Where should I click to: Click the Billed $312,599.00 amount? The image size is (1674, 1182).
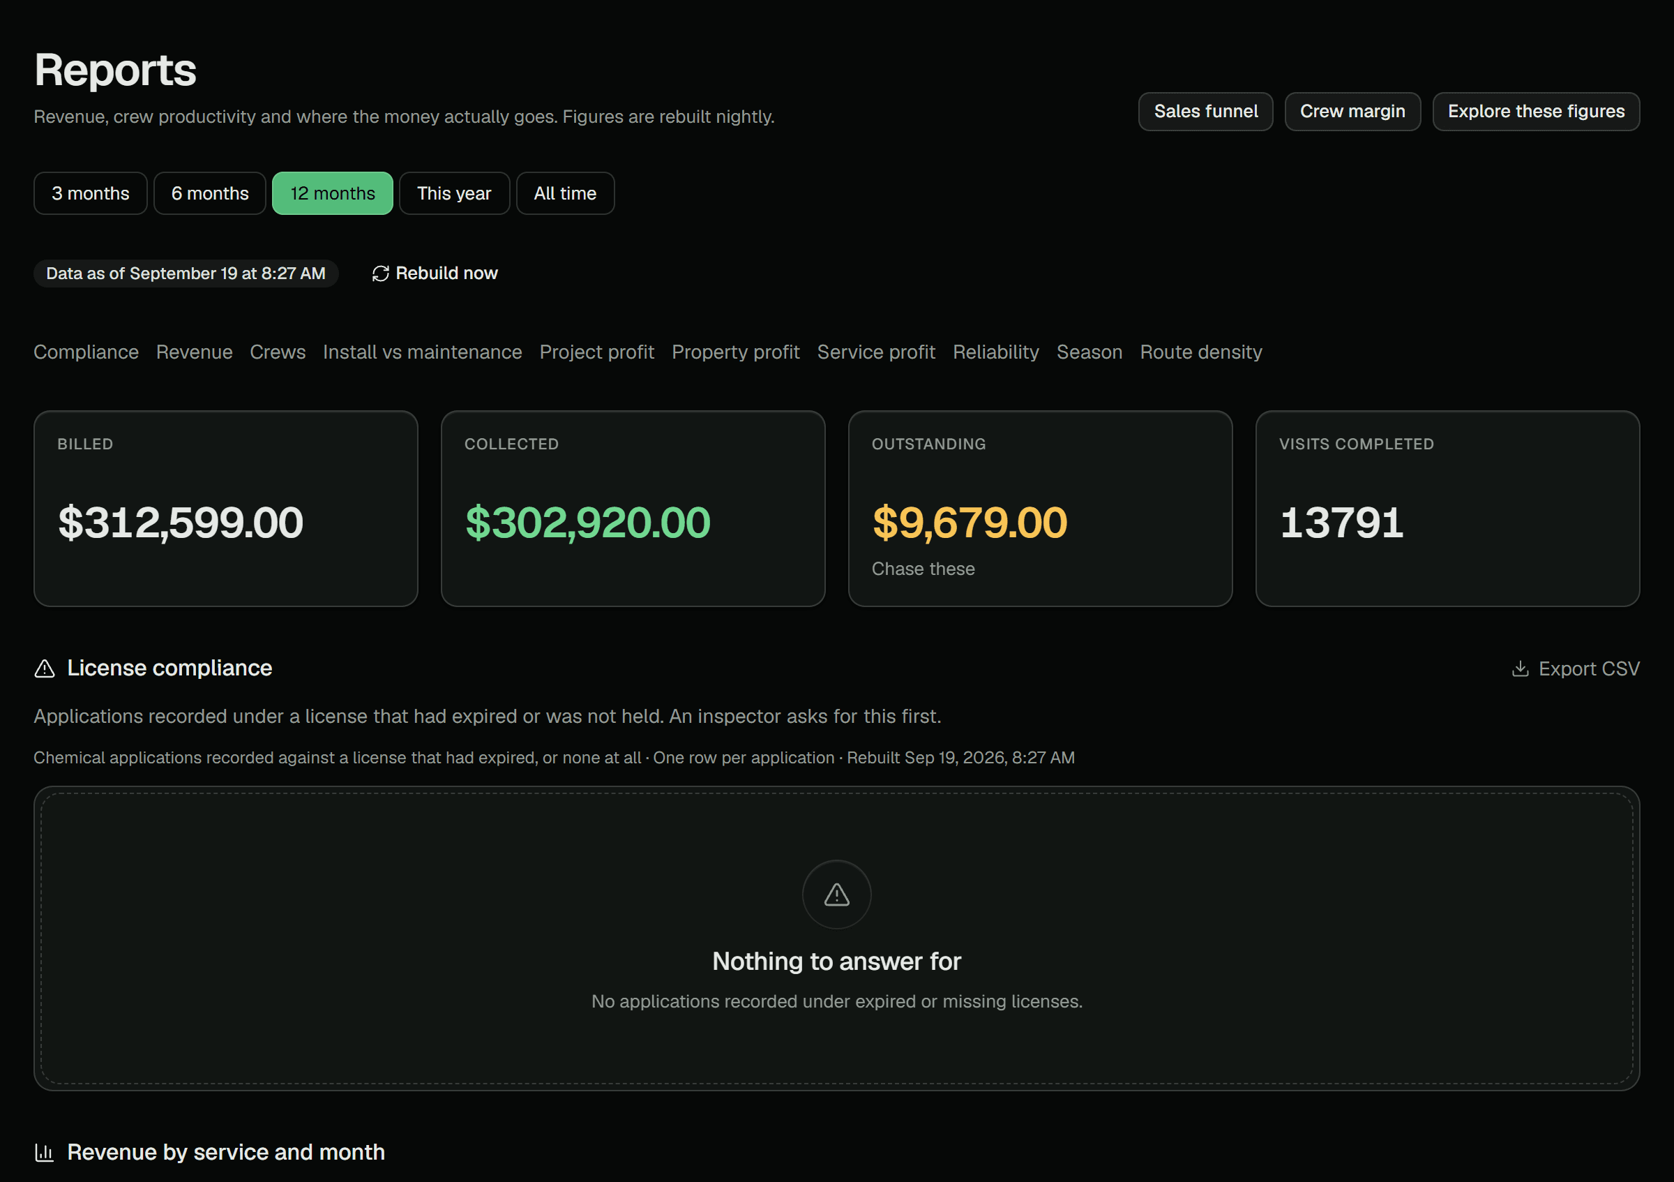180,522
